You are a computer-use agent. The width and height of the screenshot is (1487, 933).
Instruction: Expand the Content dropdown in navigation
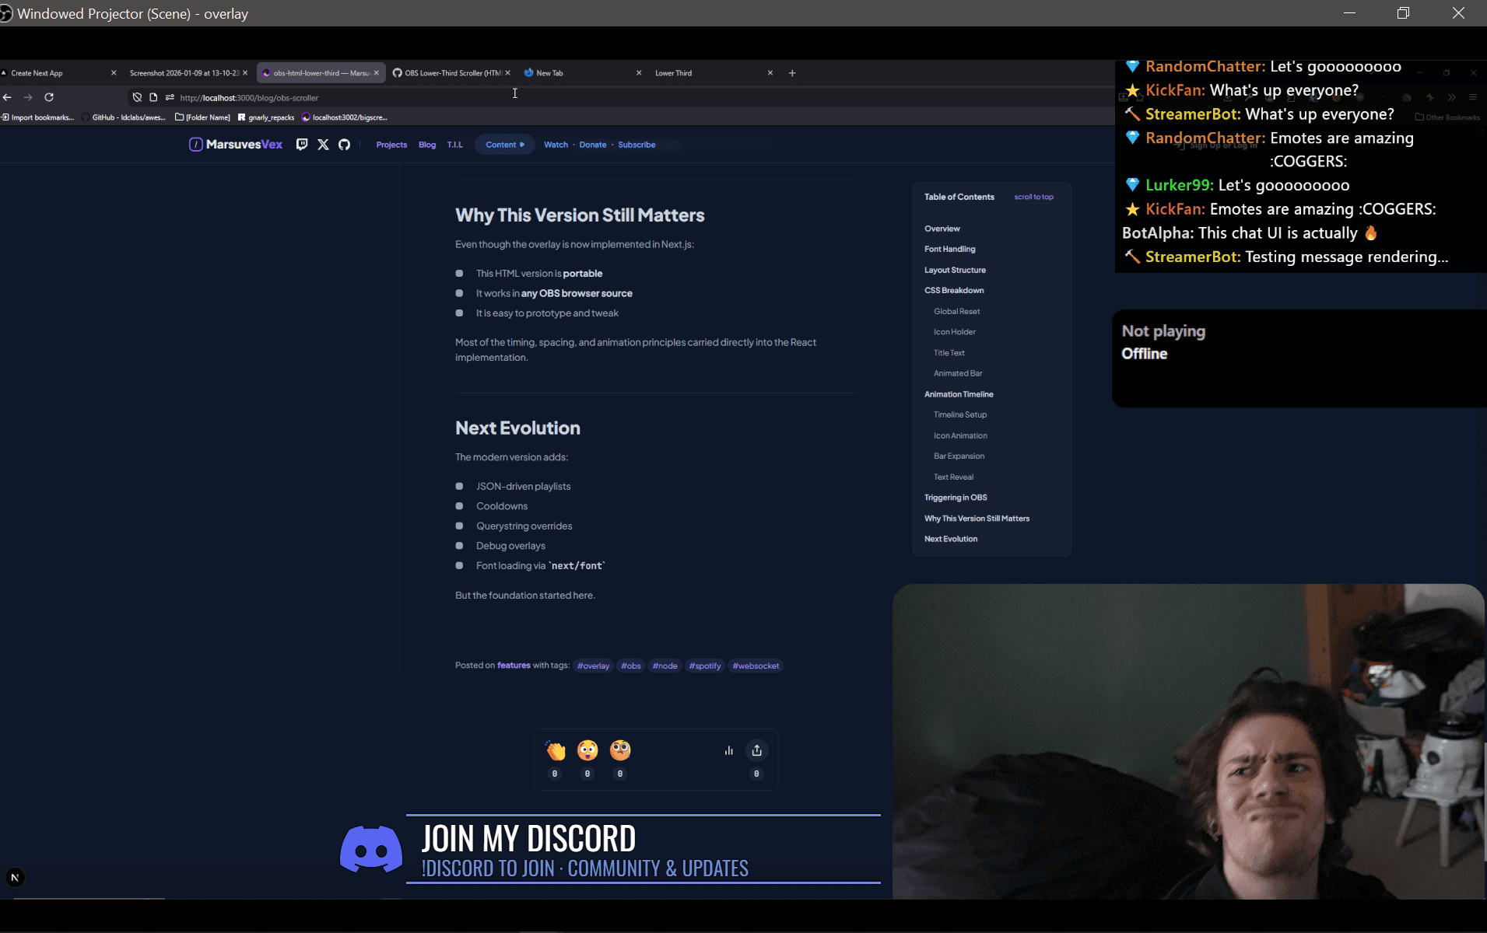coord(504,145)
